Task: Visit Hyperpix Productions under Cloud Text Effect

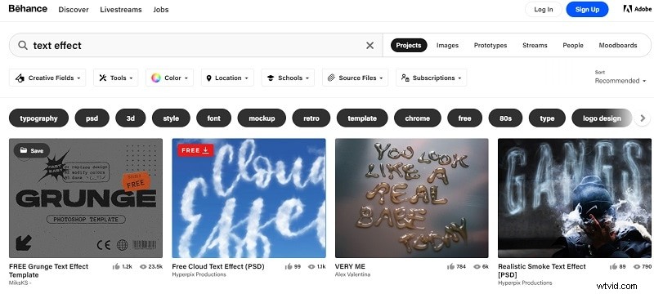Action: (199, 274)
